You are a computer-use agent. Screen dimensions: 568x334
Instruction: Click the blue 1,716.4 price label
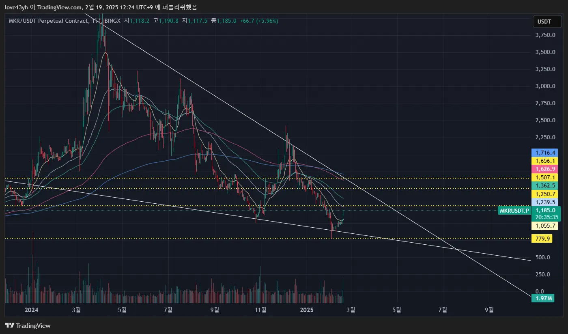pyautogui.click(x=545, y=153)
